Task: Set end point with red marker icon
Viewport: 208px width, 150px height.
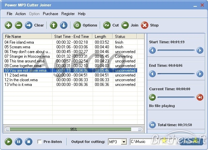Action: (x=200, y=97)
